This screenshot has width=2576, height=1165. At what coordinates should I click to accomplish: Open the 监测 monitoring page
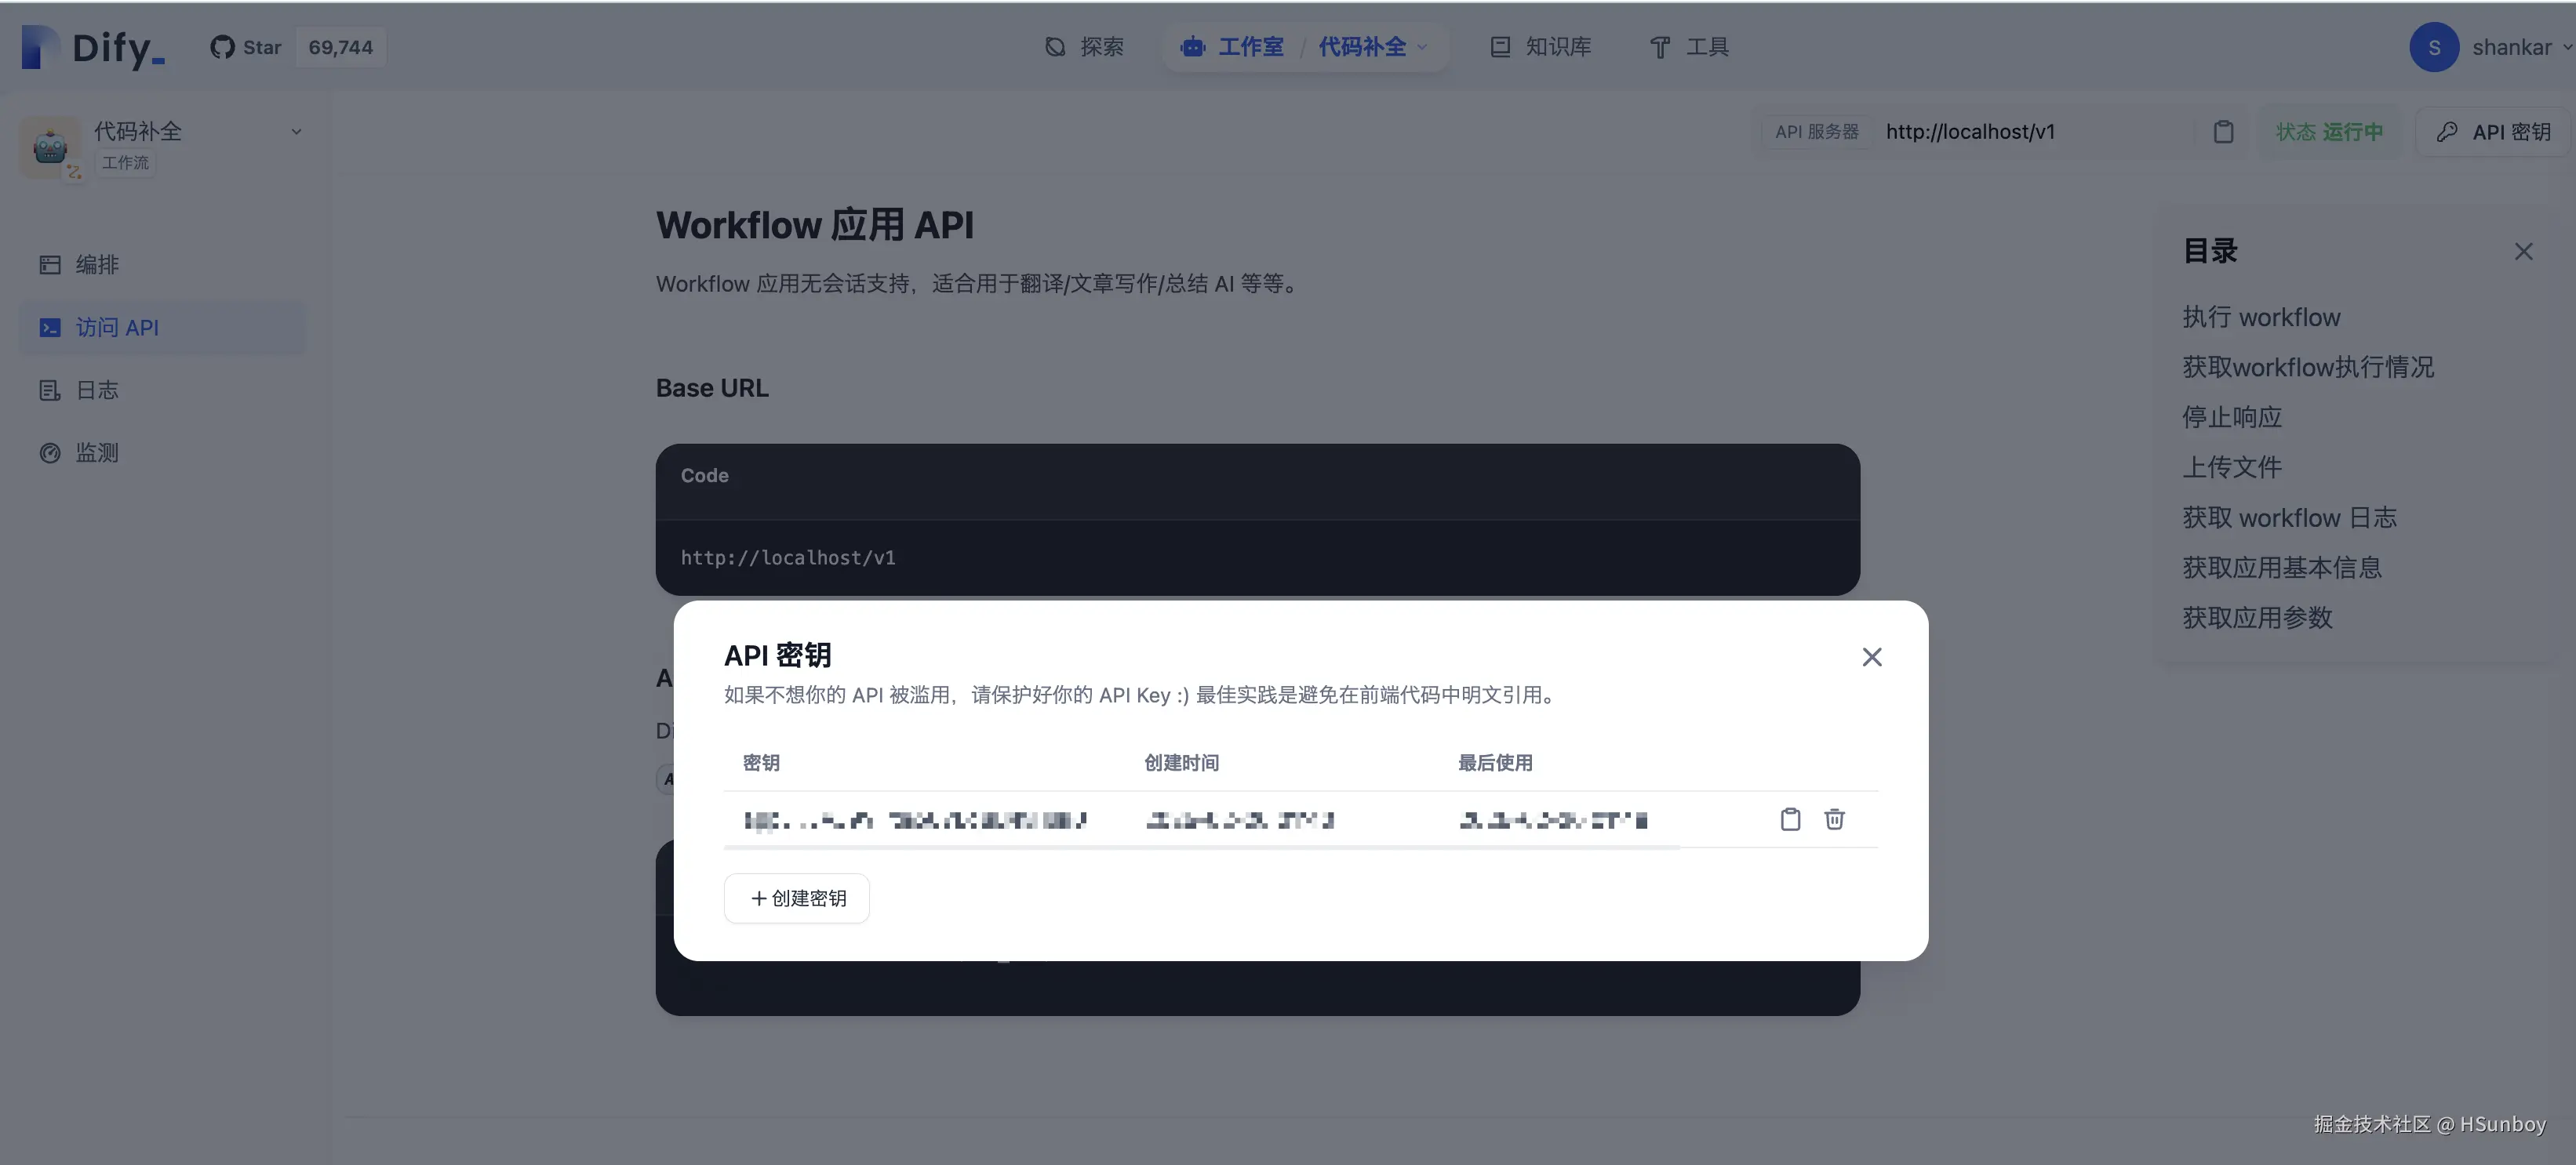pos(97,452)
